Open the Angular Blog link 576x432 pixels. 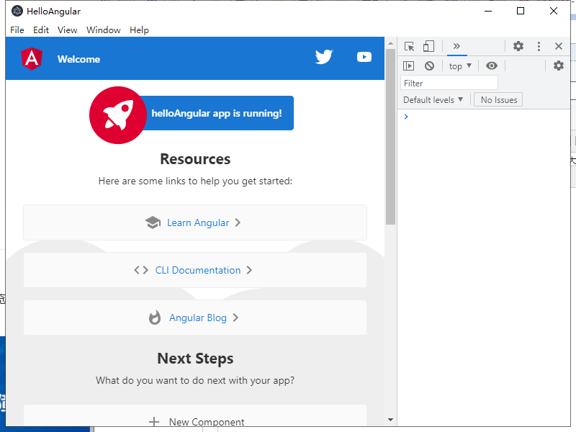195,318
